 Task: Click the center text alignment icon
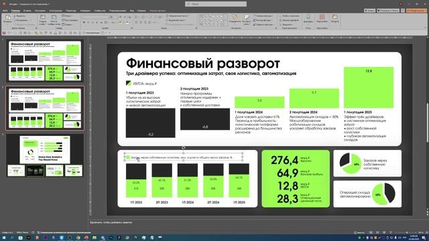click(141, 22)
